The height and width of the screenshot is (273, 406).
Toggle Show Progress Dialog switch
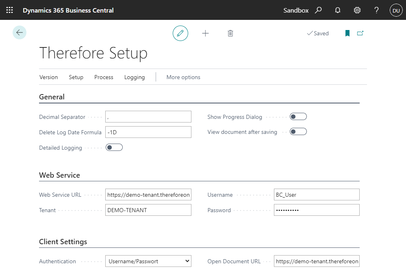tap(298, 116)
